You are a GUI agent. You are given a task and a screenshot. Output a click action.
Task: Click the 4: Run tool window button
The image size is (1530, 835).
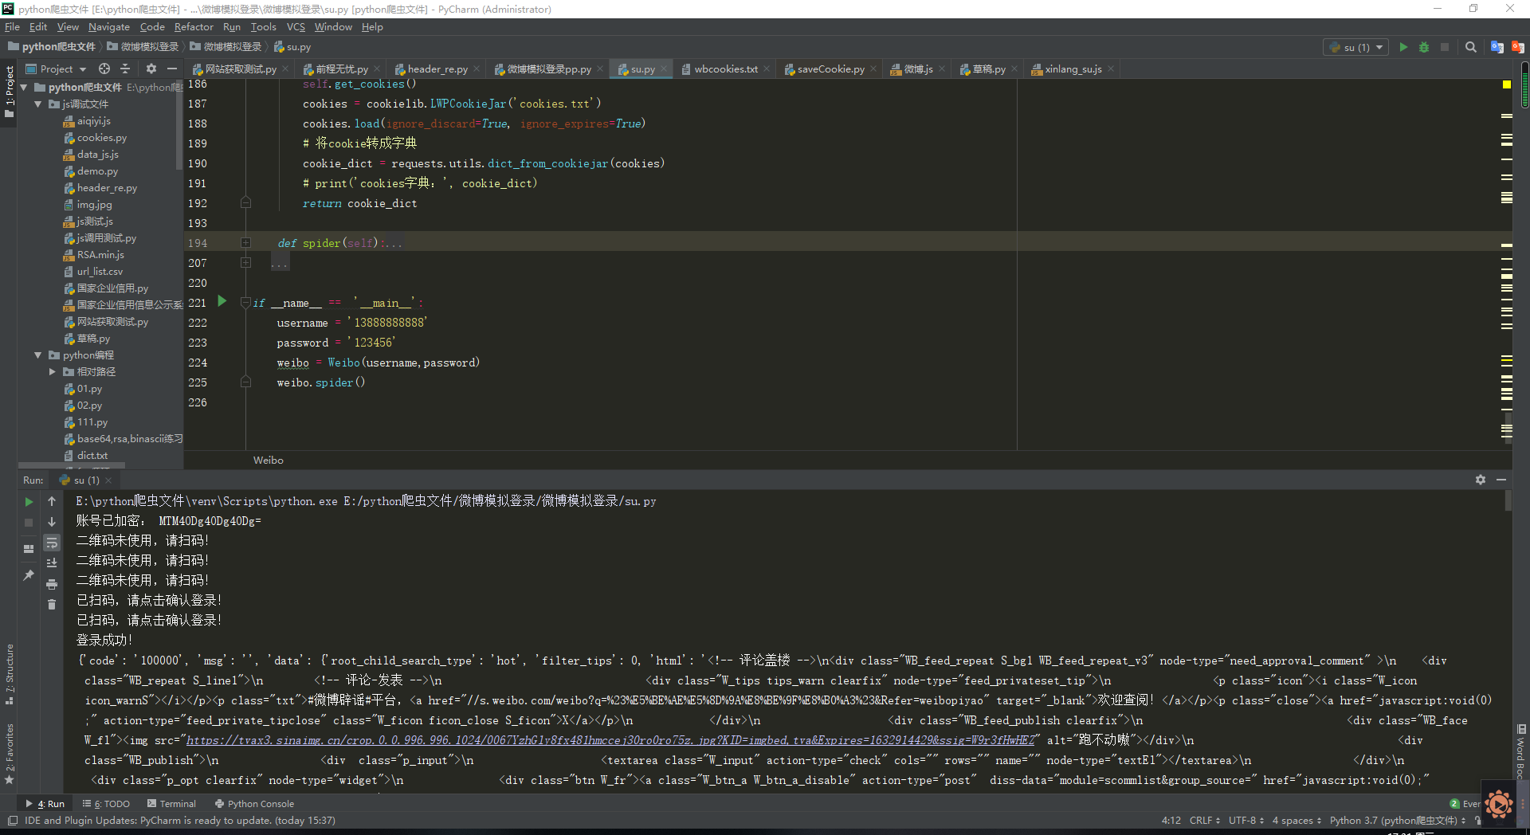(x=45, y=804)
